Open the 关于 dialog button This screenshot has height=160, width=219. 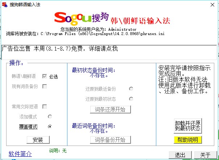(205, 155)
